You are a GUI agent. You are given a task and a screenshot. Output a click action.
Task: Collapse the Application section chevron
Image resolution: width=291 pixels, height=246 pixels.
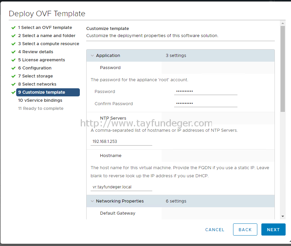[92, 56]
